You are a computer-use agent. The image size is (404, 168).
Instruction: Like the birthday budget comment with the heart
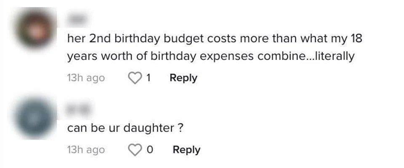pyautogui.click(x=135, y=78)
